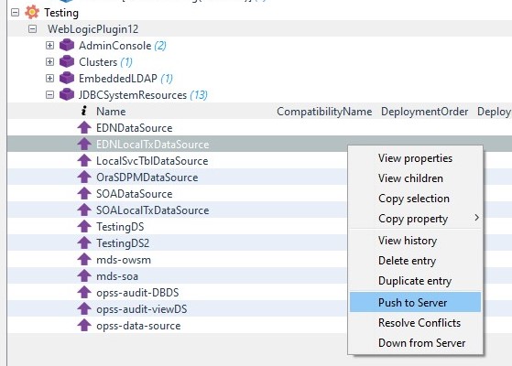512x366 pixels.
Task: Click the up arrow icon beside opss-data-source
Action: point(84,326)
